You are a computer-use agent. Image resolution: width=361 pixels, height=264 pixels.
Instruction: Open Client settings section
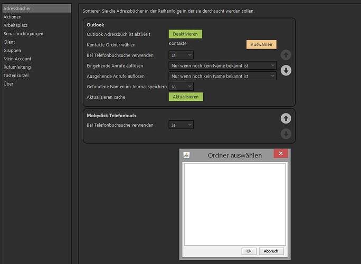coord(9,42)
